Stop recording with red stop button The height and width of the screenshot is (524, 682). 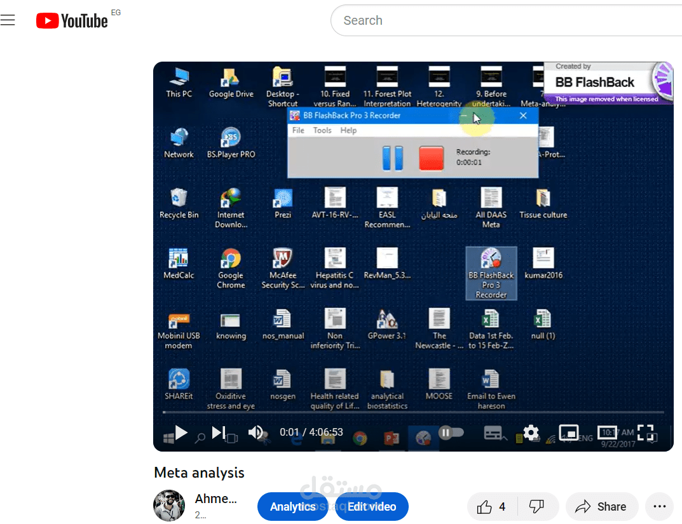click(x=431, y=158)
